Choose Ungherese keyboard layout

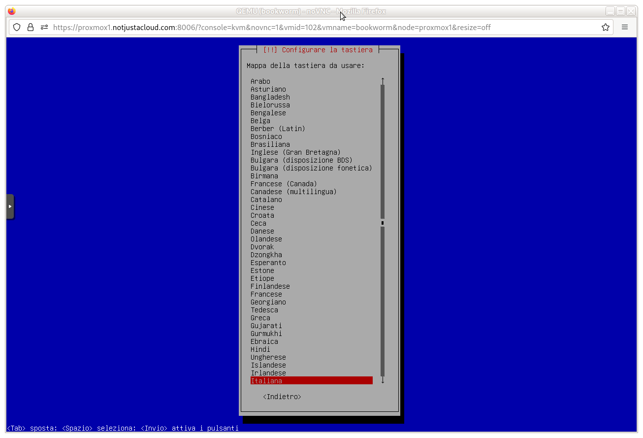pos(268,357)
